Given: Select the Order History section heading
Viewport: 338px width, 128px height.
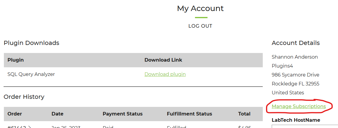Looking at the screenshot, I should (x=24, y=97).
